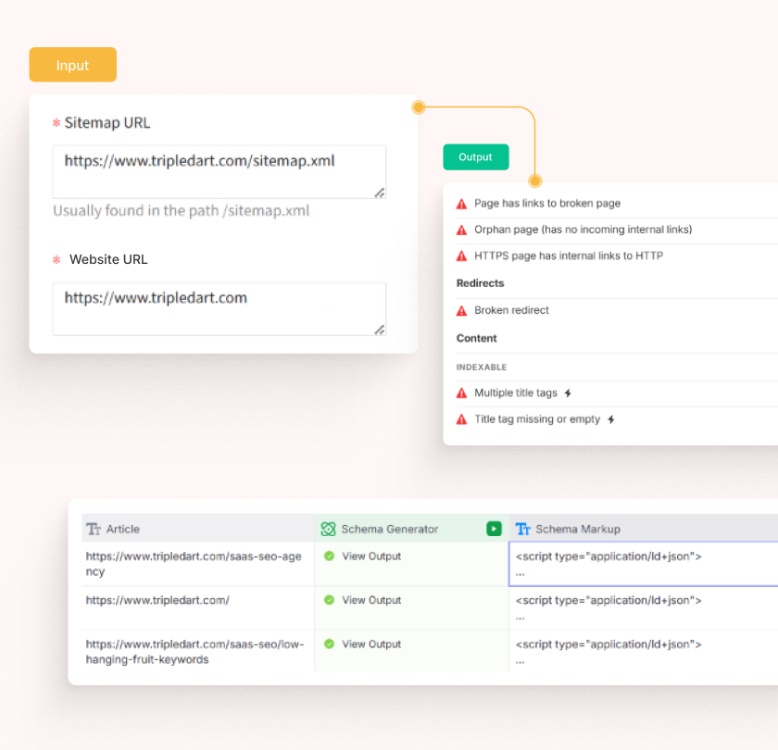Select the low-hanging-fruit-keywords article URL cell
This screenshot has height=750, width=778.
point(198,651)
